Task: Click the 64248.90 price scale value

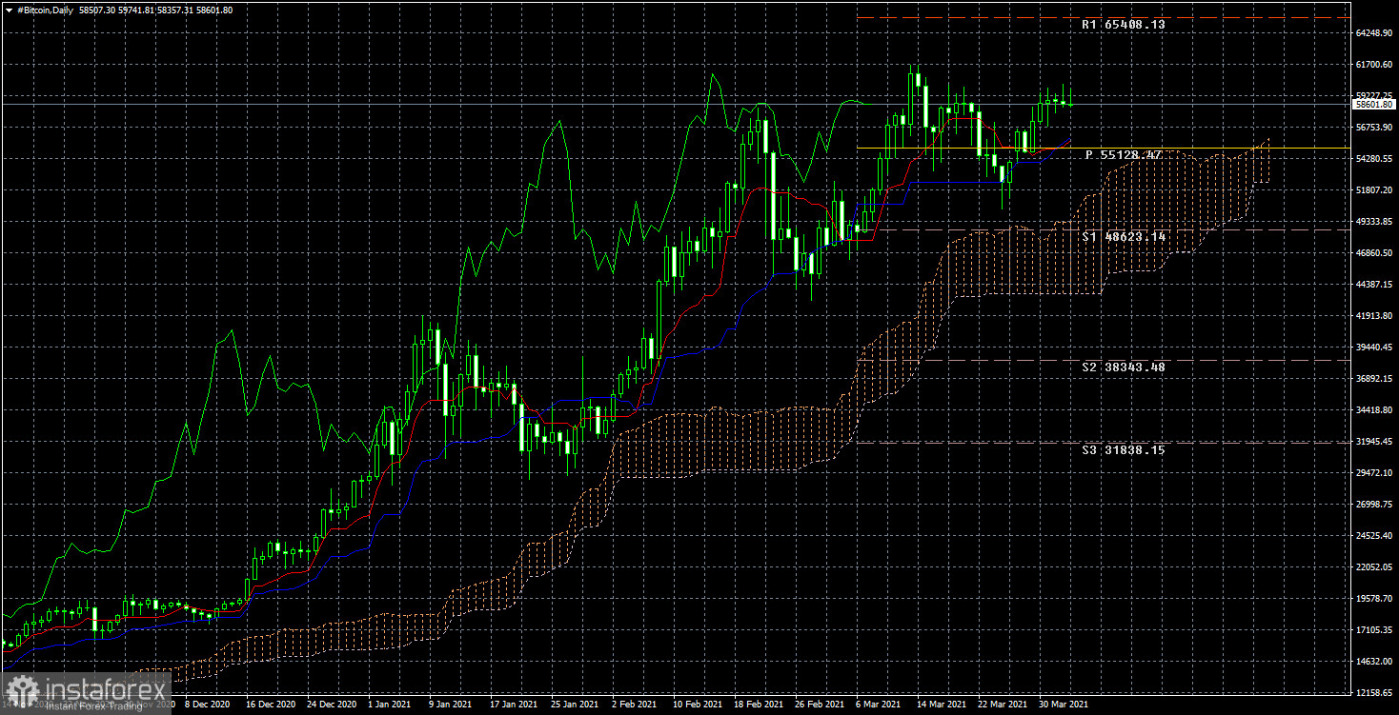Action: pos(1373,33)
